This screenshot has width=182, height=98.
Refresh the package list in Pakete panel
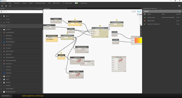(x=145, y=14)
